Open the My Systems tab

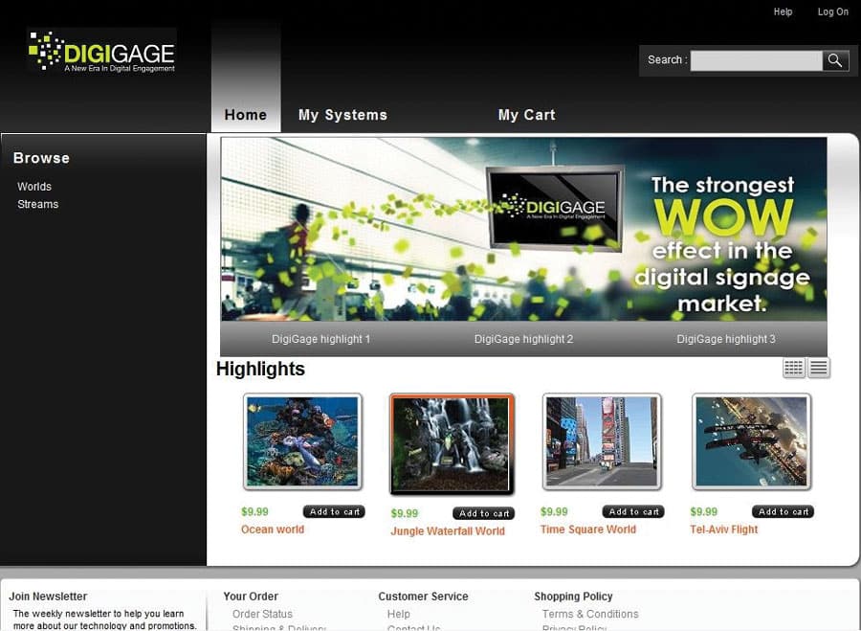pos(342,115)
